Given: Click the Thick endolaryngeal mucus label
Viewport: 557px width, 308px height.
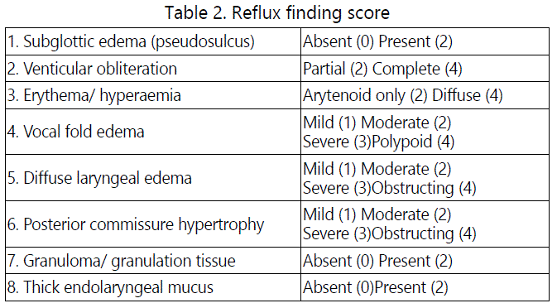Looking at the screenshot, I should click(x=110, y=287).
